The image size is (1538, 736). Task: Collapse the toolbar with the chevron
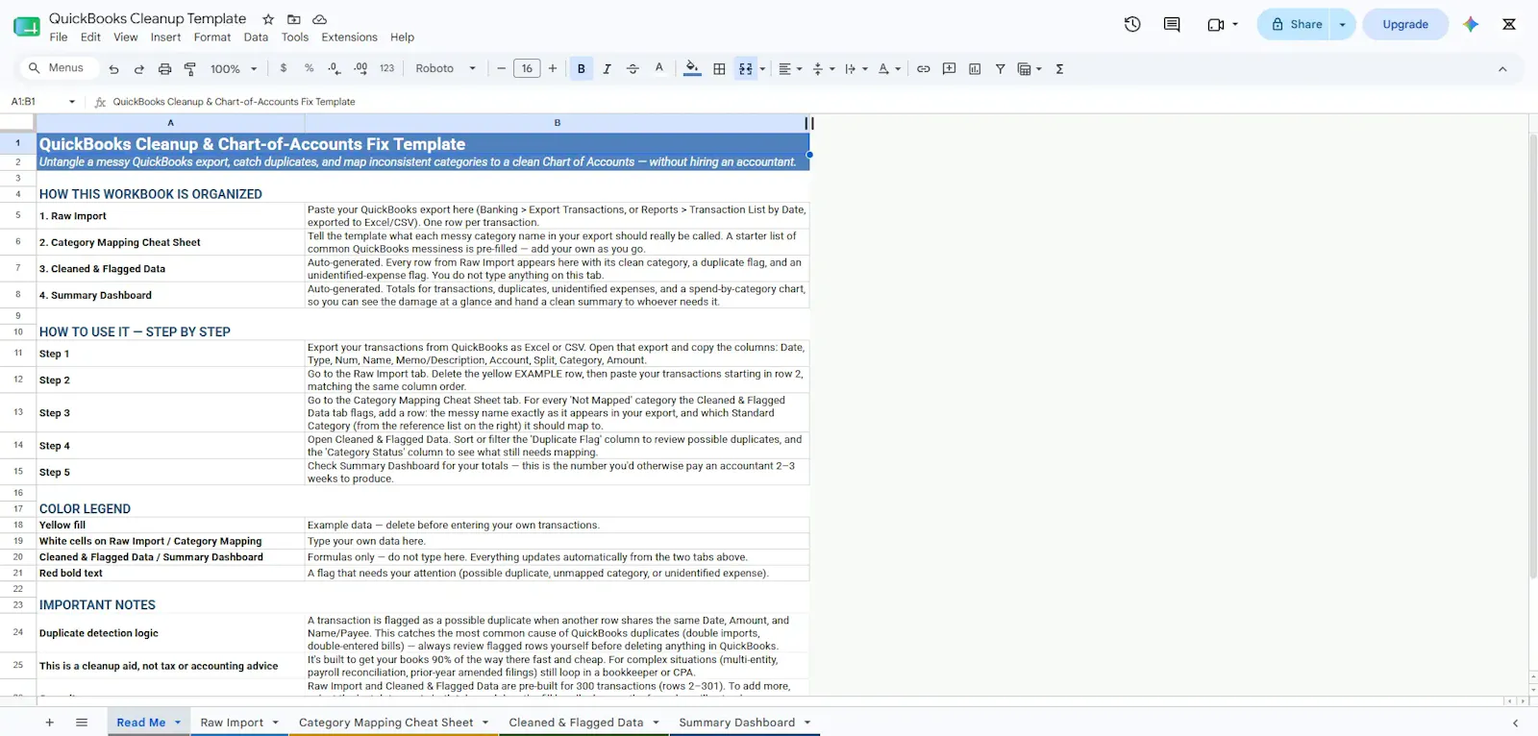pyautogui.click(x=1502, y=69)
